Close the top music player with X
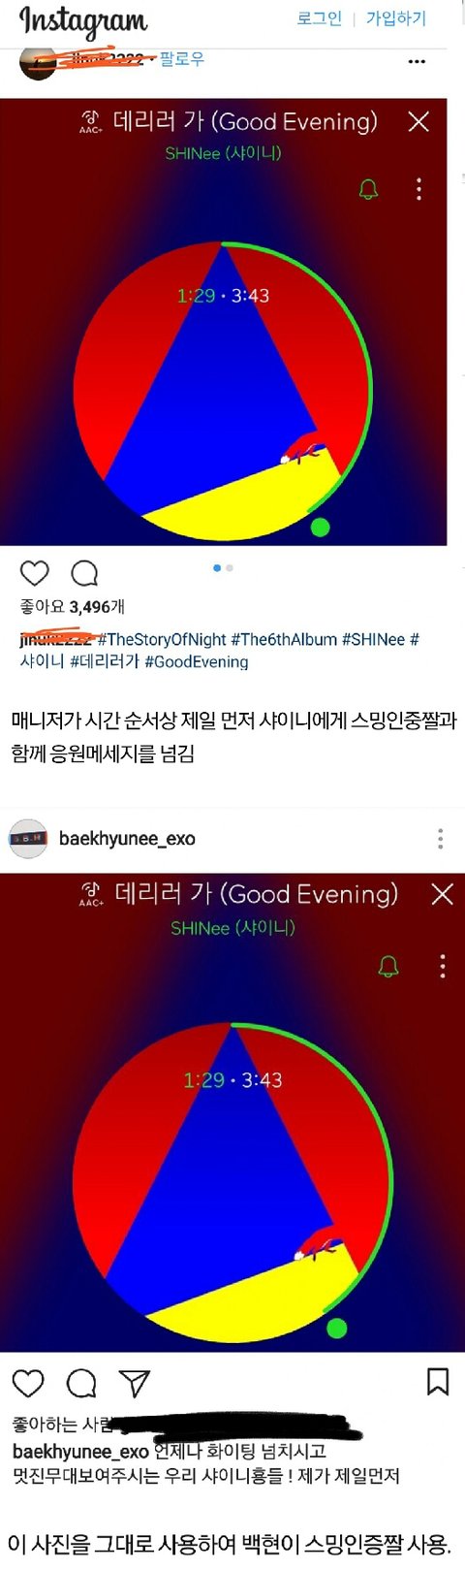This screenshot has width=465, height=1570. click(418, 121)
